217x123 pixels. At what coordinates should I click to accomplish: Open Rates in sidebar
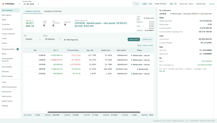click(x=10, y=20)
